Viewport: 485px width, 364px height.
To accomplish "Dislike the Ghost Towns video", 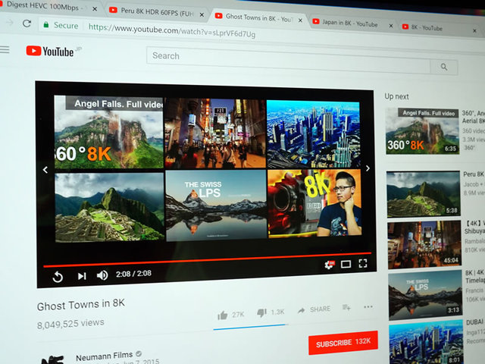I will point(261,312).
